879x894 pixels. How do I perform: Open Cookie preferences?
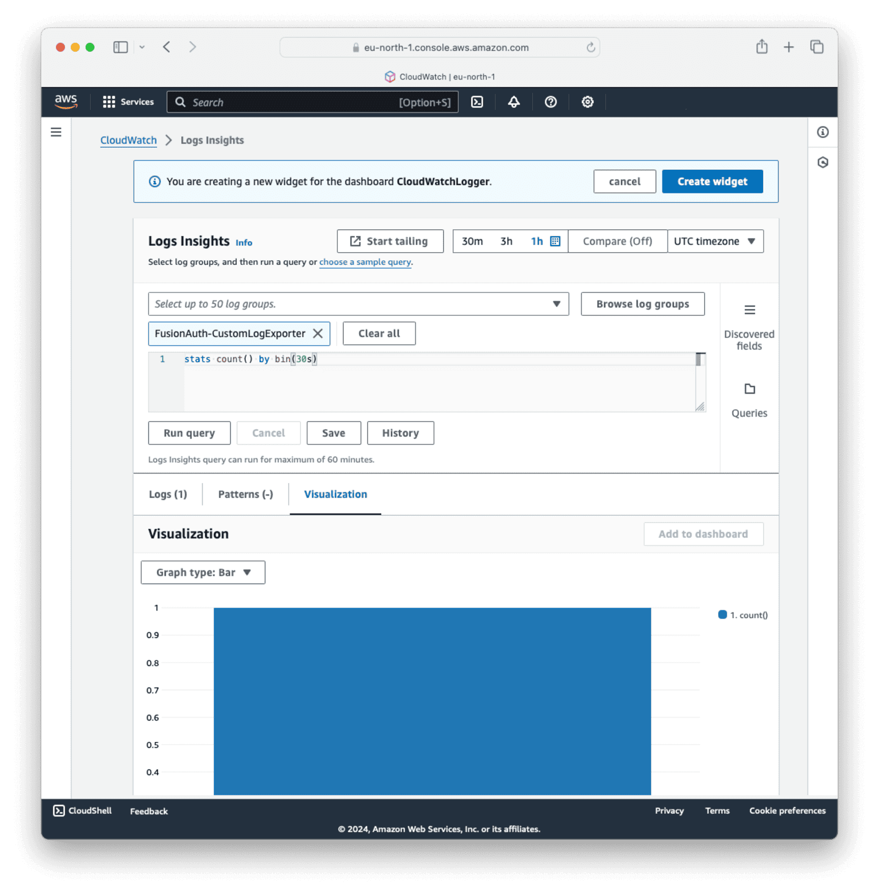(787, 810)
